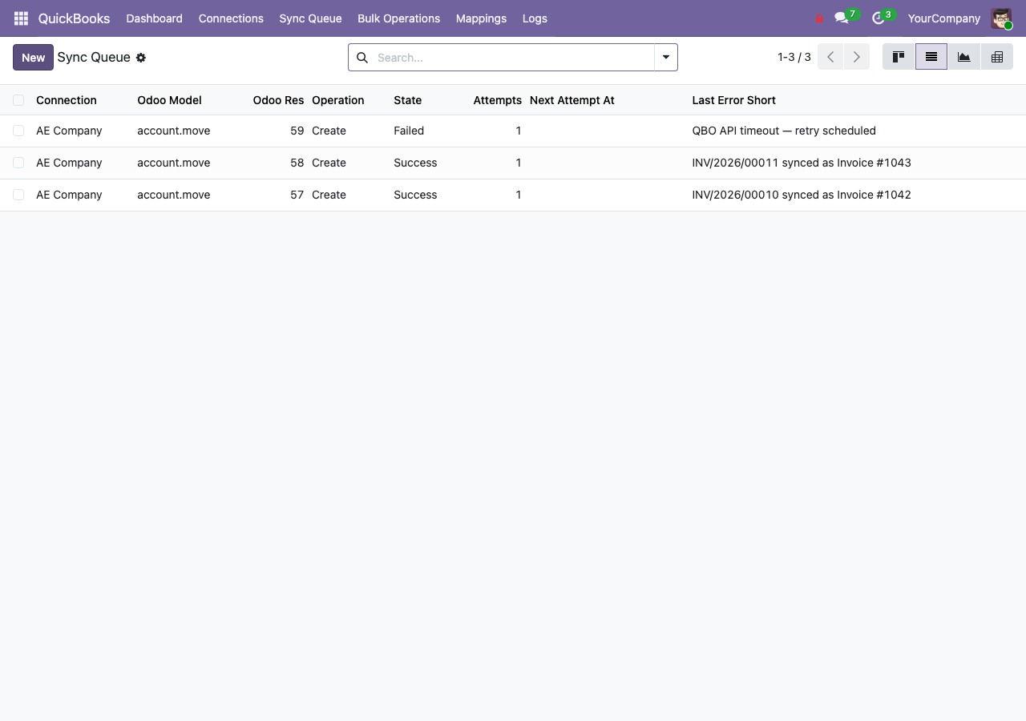Image resolution: width=1026 pixels, height=721 pixels.
Task: Click the Sync Queue settings gear icon
Action: 141,58
